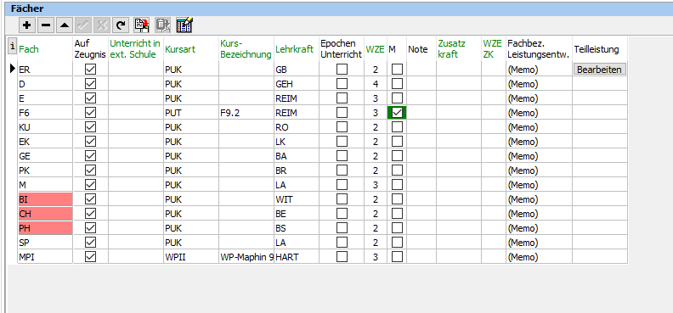Select the EK subject cell
The width and height of the screenshot is (673, 313).
(x=46, y=142)
